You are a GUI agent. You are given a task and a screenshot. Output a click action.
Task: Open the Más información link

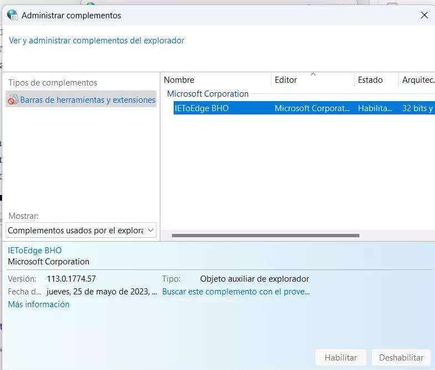39,304
